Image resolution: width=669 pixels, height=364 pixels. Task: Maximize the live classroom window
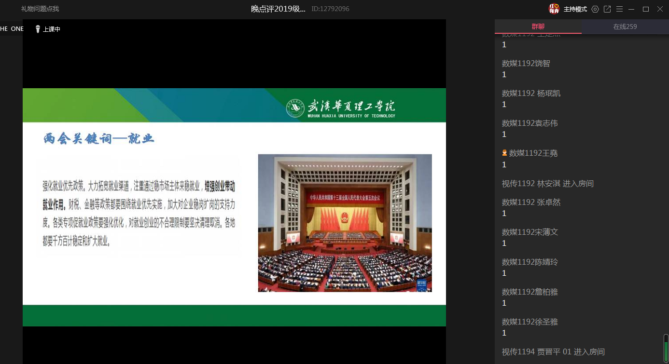point(645,9)
